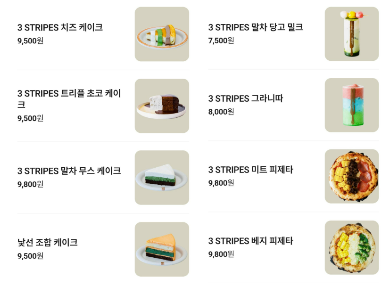
Task: Click the 9,500원 price under 낯선 조합 케이크
Action: (30, 256)
